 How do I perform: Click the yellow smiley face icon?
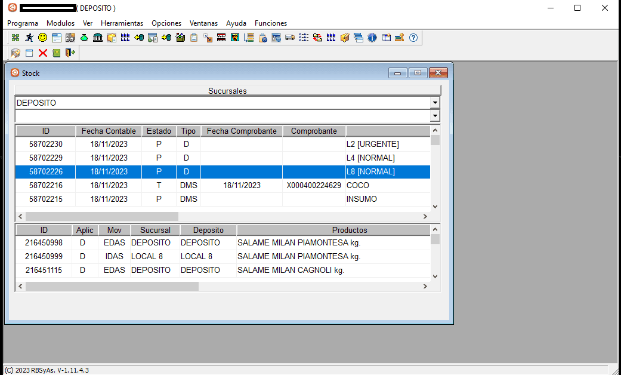click(x=42, y=38)
